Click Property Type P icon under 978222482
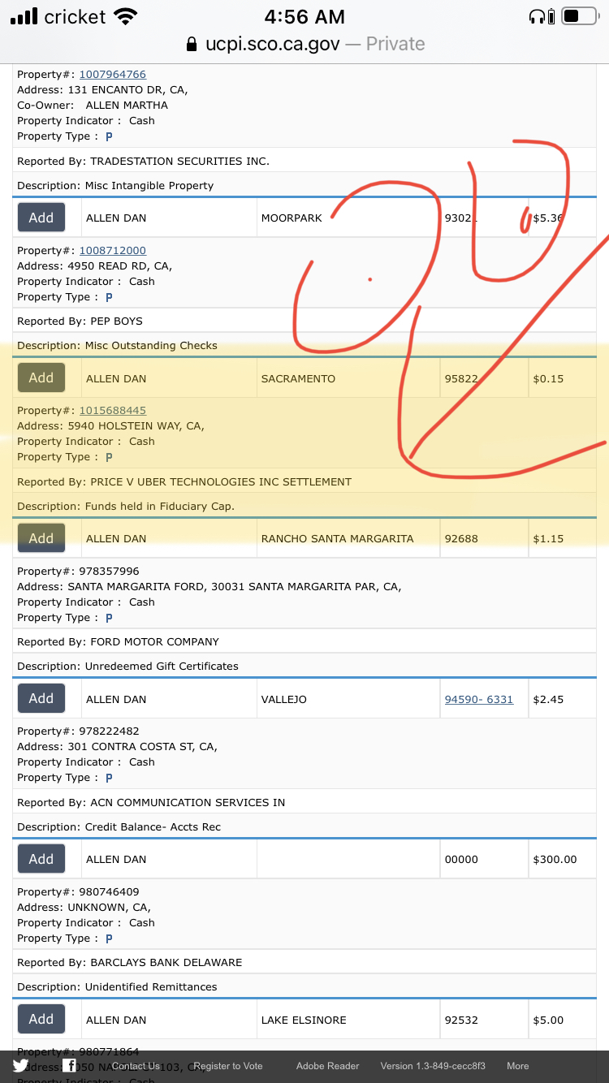 [x=109, y=778]
